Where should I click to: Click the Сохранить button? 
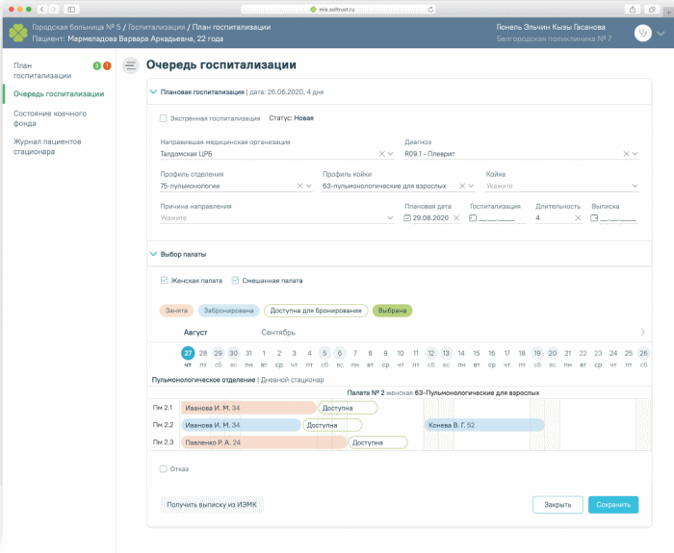(x=613, y=505)
